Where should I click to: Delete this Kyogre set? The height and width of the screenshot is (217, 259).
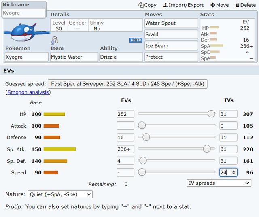coord(245,5)
